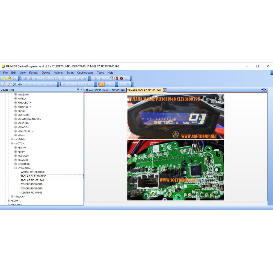Click the Save floppy disk icon
273x273 pixels.
tap(15, 78)
